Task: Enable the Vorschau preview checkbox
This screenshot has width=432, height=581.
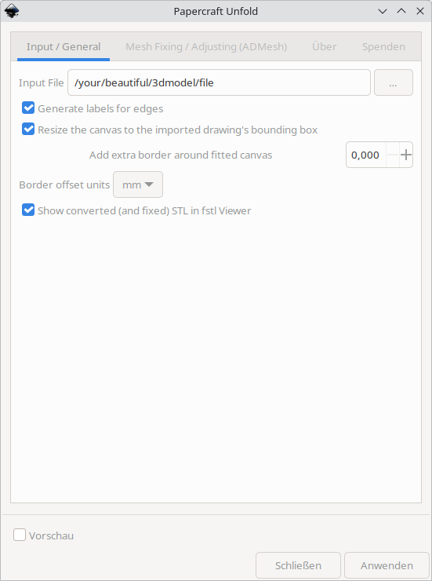Action: (x=20, y=535)
